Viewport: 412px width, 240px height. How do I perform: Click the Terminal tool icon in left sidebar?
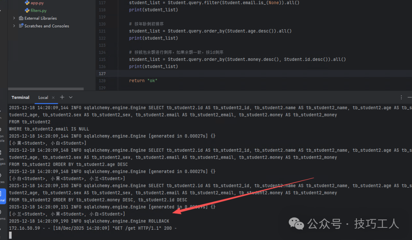pyautogui.click(x=3, y=196)
